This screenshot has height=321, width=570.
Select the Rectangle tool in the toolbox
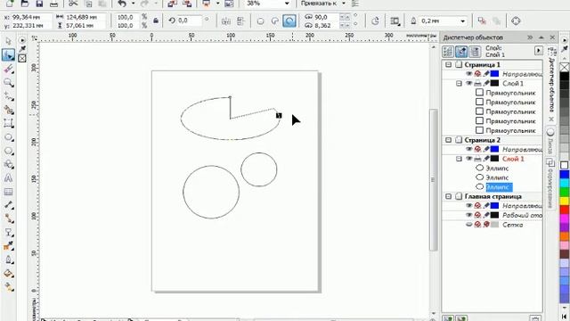[8, 123]
